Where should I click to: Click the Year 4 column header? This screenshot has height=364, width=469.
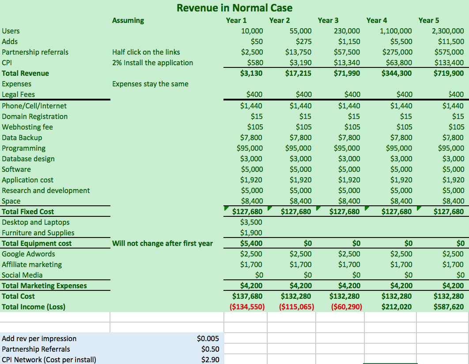(x=377, y=20)
